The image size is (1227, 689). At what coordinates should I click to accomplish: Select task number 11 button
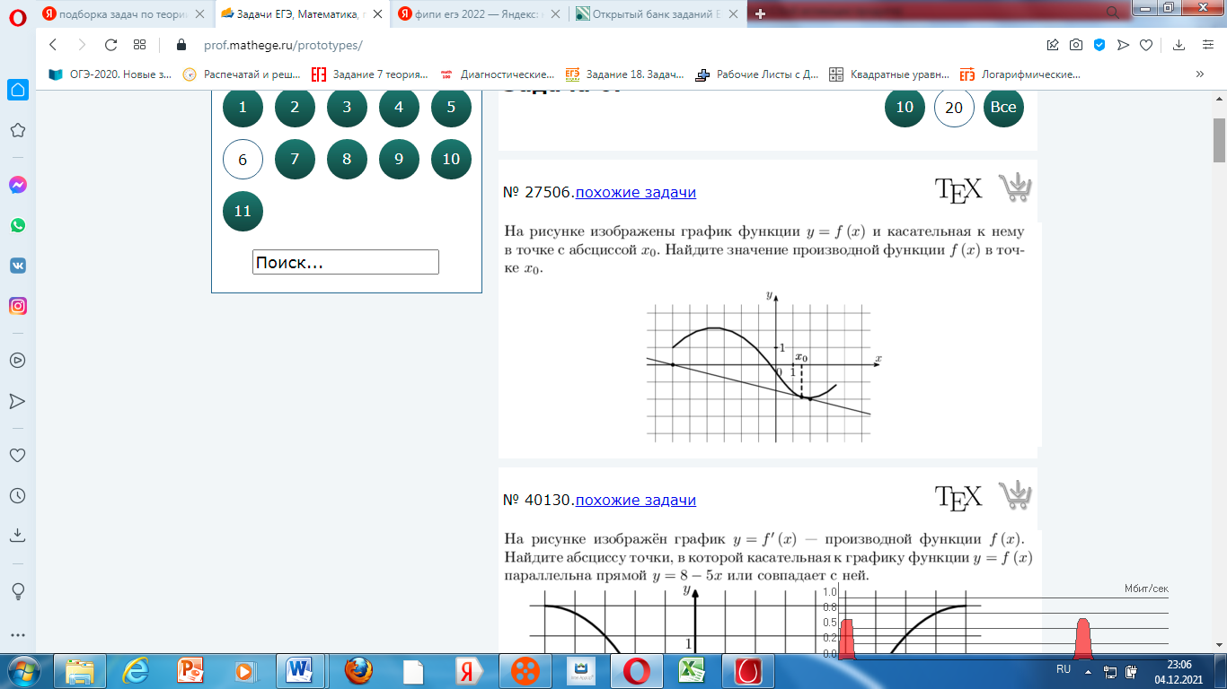tap(243, 212)
